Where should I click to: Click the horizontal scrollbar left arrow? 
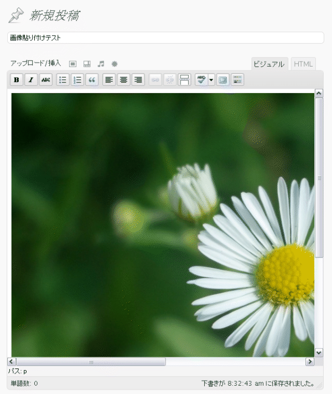click(x=12, y=362)
